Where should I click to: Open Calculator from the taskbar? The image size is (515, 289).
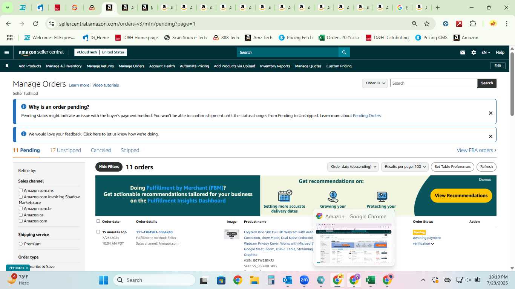coord(271,280)
